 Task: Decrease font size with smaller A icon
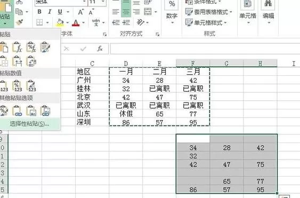click(x=91, y=12)
